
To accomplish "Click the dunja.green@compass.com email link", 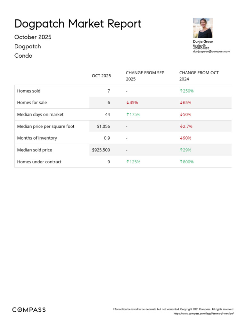I will tap(211, 51).
